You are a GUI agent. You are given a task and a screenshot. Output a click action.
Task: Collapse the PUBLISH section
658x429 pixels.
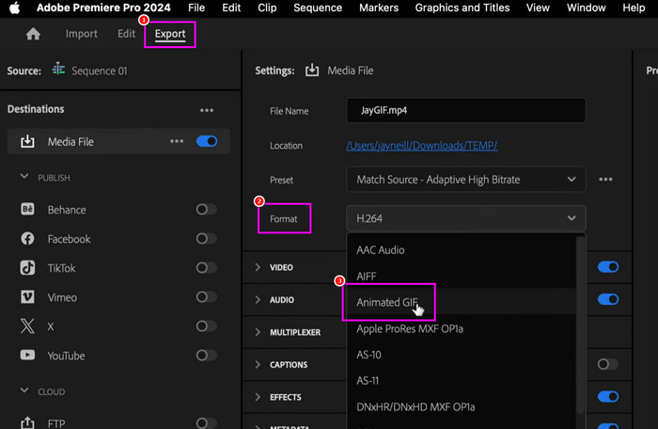[x=24, y=177]
